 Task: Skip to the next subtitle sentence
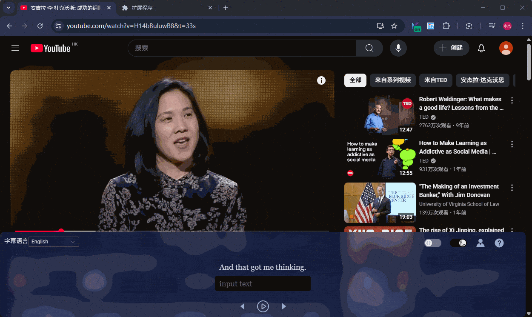284,306
